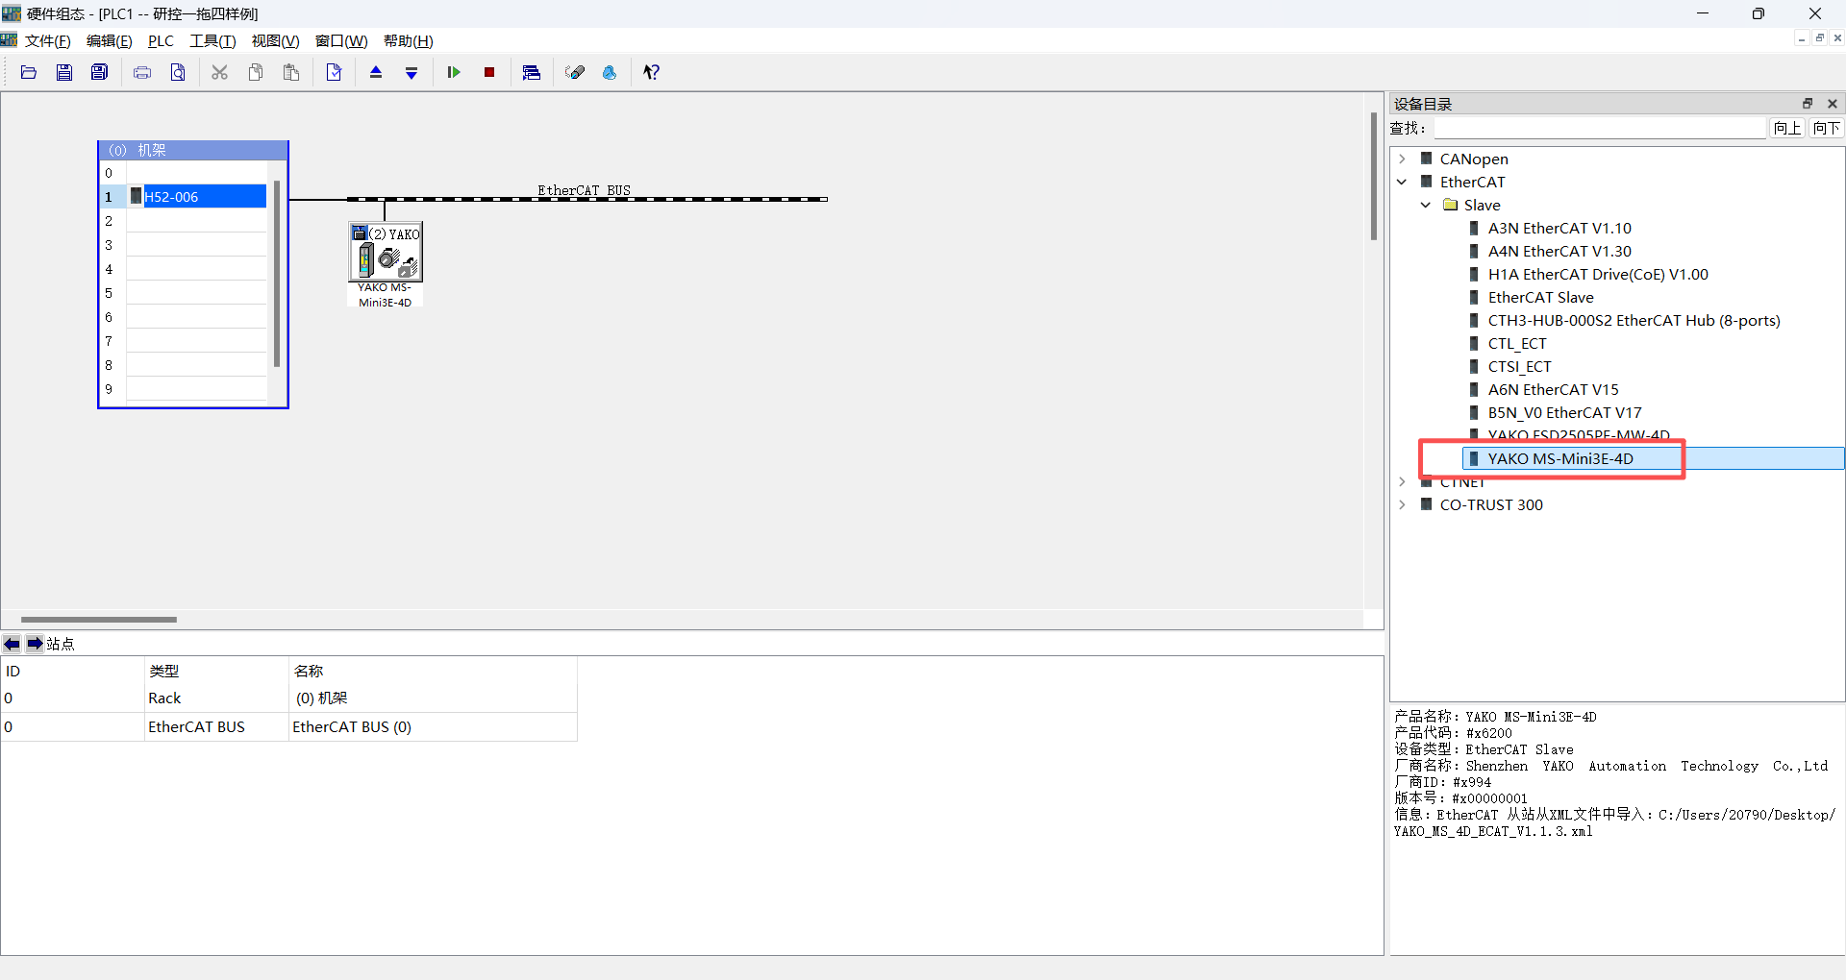Click the Save all toolbar icon
The image size is (1846, 980).
coord(99,72)
